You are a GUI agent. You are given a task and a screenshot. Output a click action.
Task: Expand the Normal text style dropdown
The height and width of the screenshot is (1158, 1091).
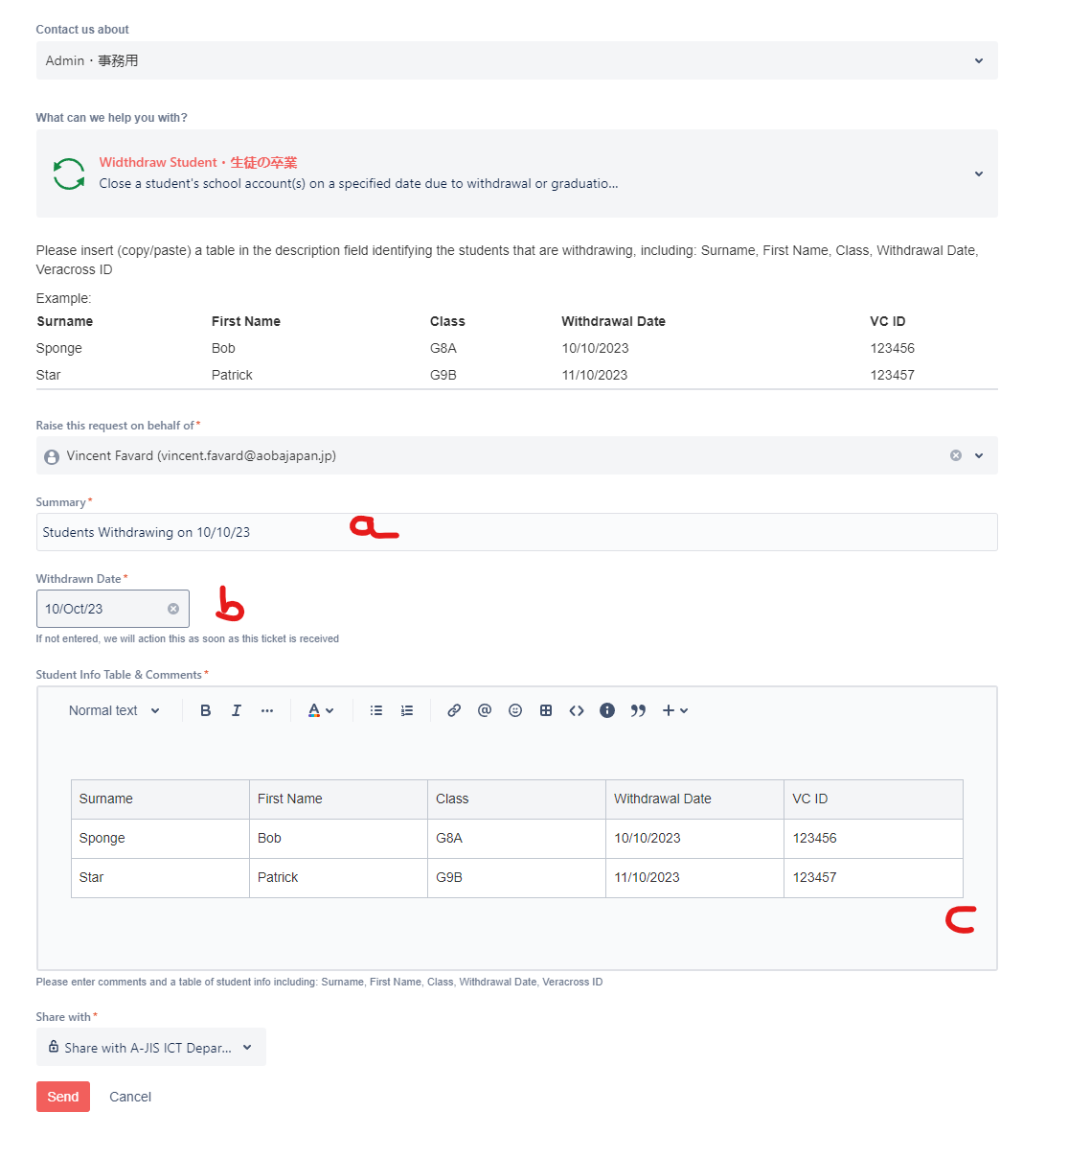[x=114, y=710]
